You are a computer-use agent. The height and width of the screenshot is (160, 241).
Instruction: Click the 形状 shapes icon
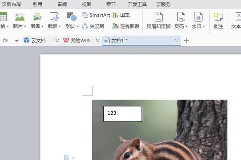pos(72,17)
